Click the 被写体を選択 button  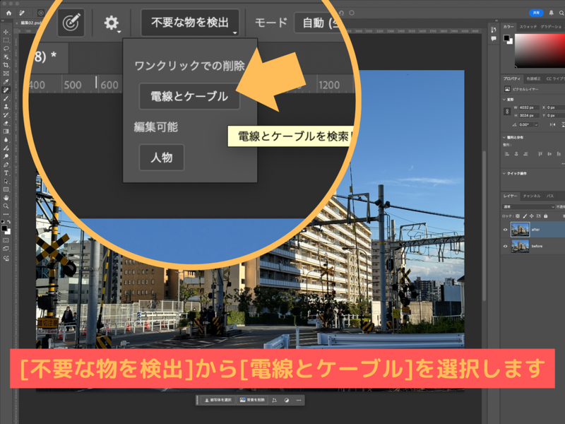pyautogui.click(x=218, y=400)
